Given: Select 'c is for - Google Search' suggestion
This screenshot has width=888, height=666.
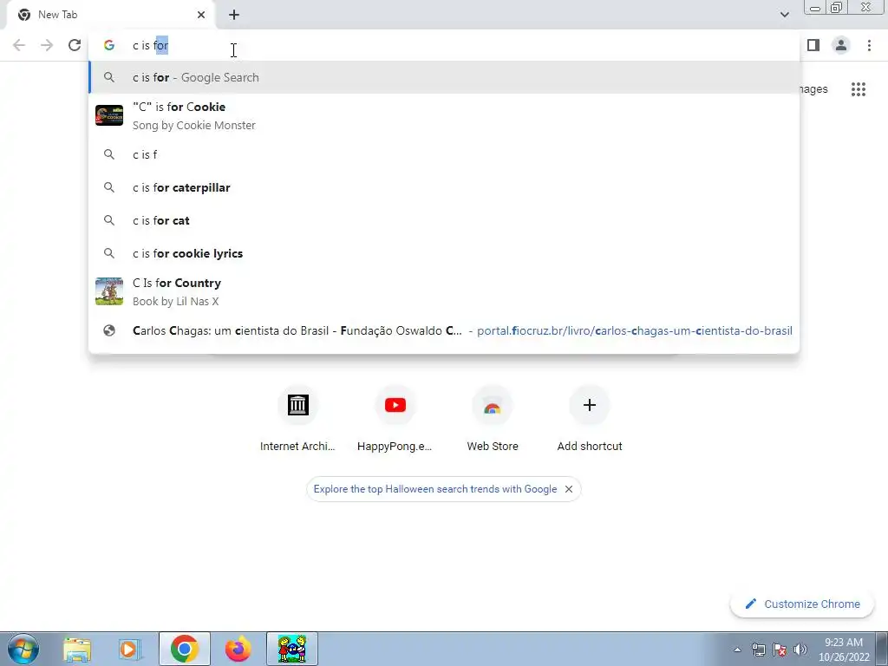Looking at the screenshot, I should [444, 77].
